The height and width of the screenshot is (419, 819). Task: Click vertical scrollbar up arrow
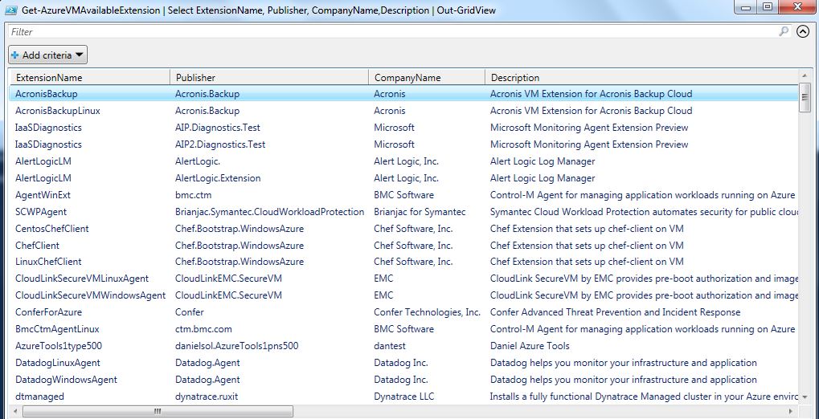[x=805, y=75]
